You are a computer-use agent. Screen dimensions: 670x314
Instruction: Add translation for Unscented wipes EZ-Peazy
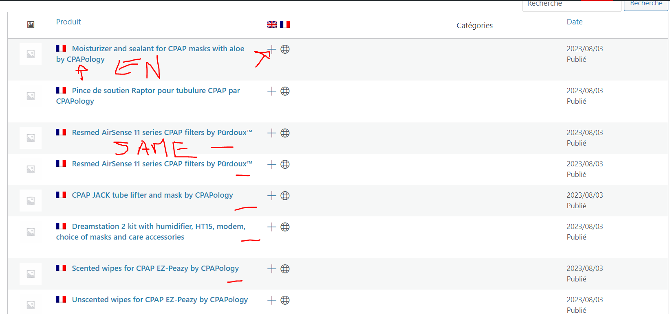pyautogui.click(x=272, y=300)
